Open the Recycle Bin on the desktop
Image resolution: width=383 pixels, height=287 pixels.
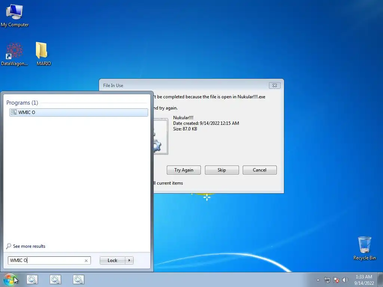pyautogui.click(x=364, y=248)
